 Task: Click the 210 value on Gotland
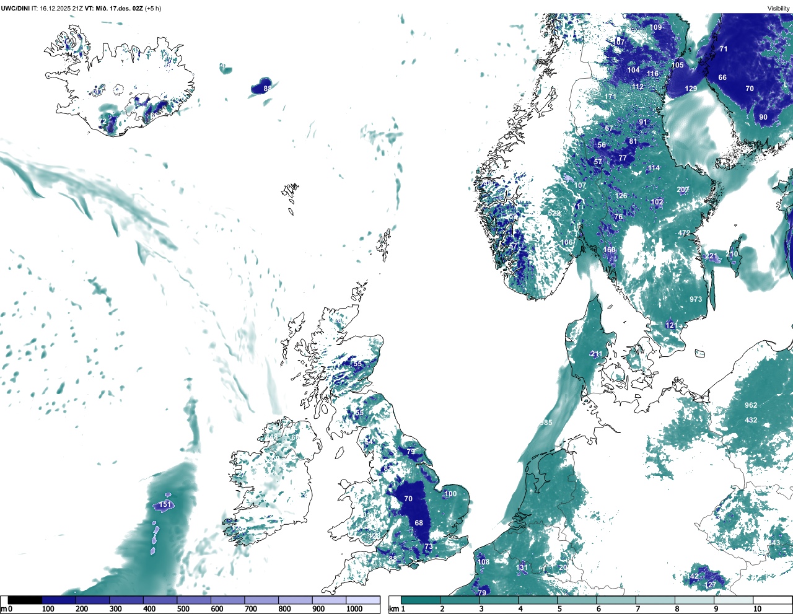(732, 254)
